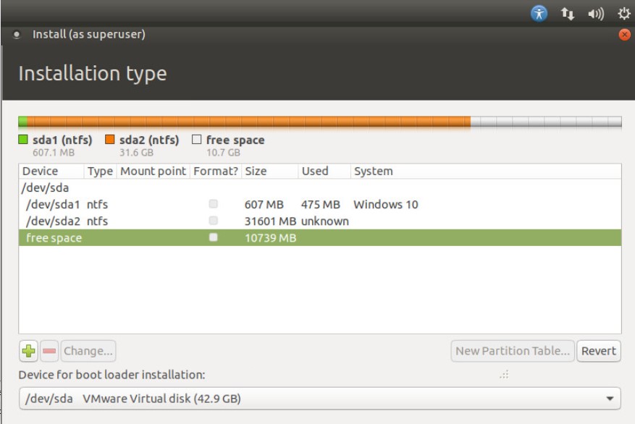Image resolution: width=635 pixels, height=424 pixels.
Task: Click the Change... button
Action: [x=88, y=351]
